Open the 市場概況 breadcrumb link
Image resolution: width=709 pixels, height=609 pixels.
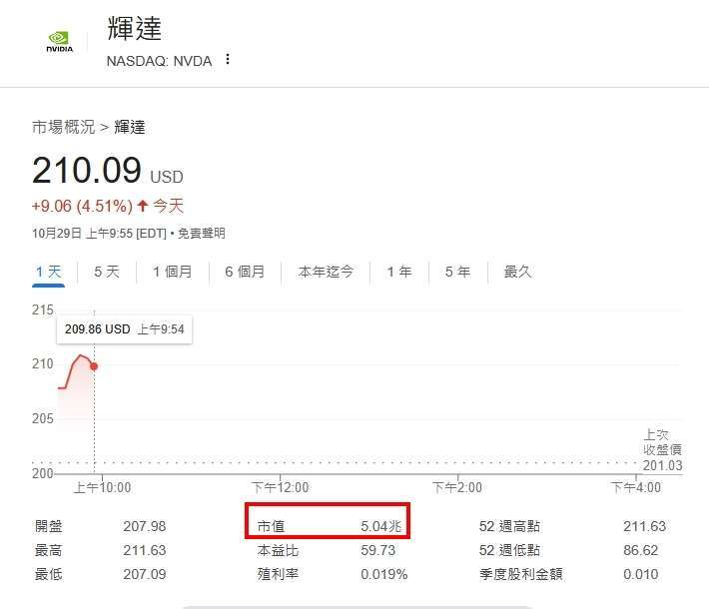click(63, 127)
